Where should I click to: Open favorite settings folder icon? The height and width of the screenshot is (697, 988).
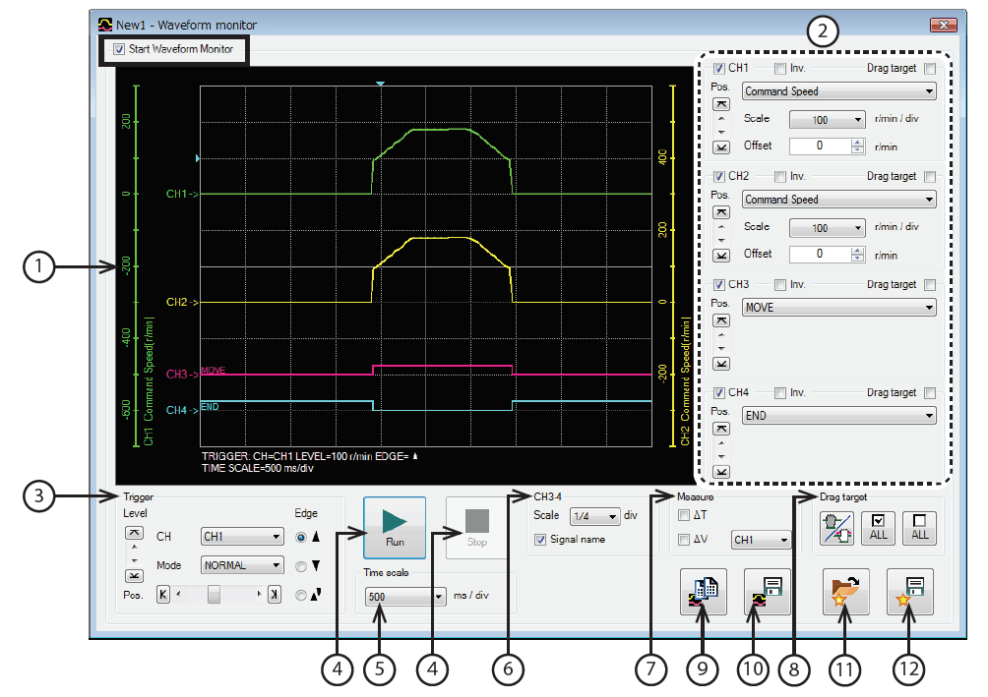[845, 592]
